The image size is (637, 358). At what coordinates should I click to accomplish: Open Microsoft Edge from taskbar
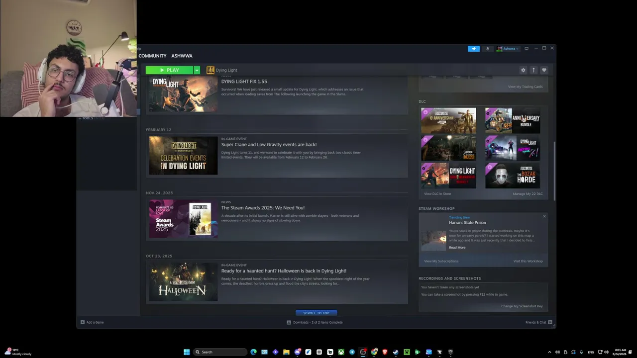point(253,352)
